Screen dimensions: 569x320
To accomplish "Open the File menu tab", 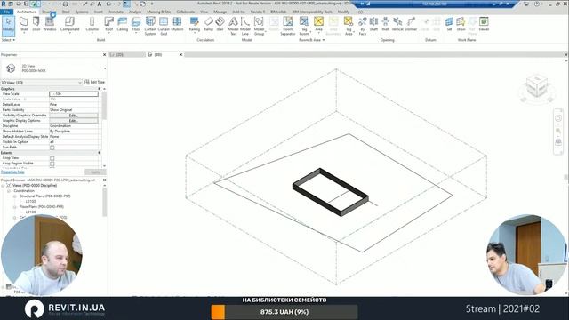I will (6, 12).
